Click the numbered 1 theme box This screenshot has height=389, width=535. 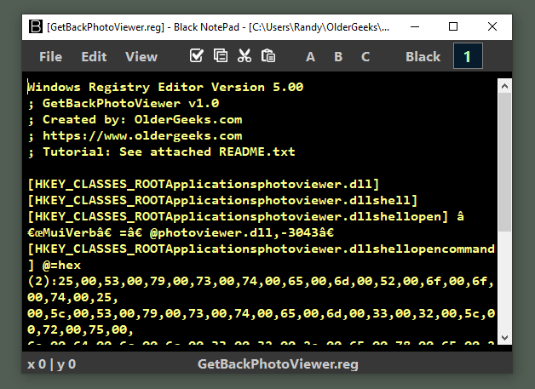(x=468, y=56)
